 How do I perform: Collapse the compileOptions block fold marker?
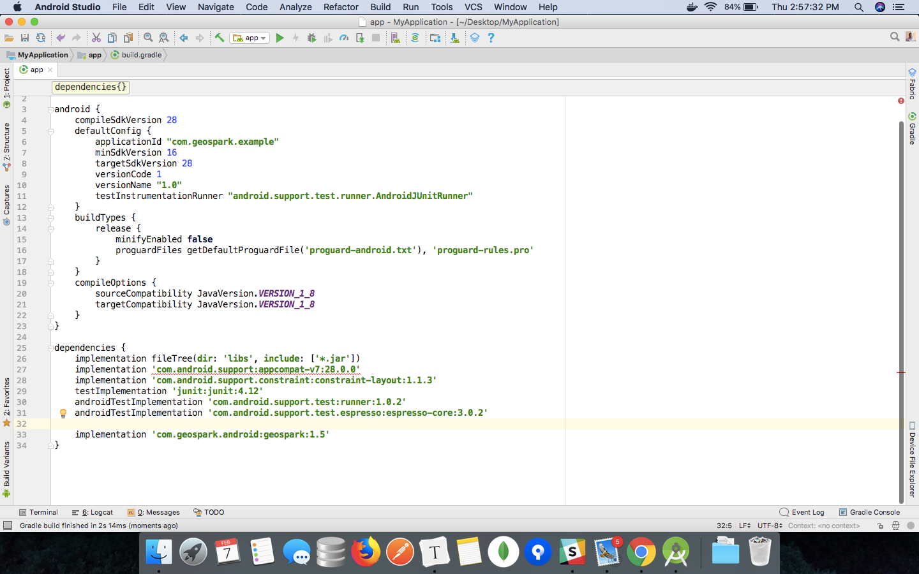tap(50, 283)
